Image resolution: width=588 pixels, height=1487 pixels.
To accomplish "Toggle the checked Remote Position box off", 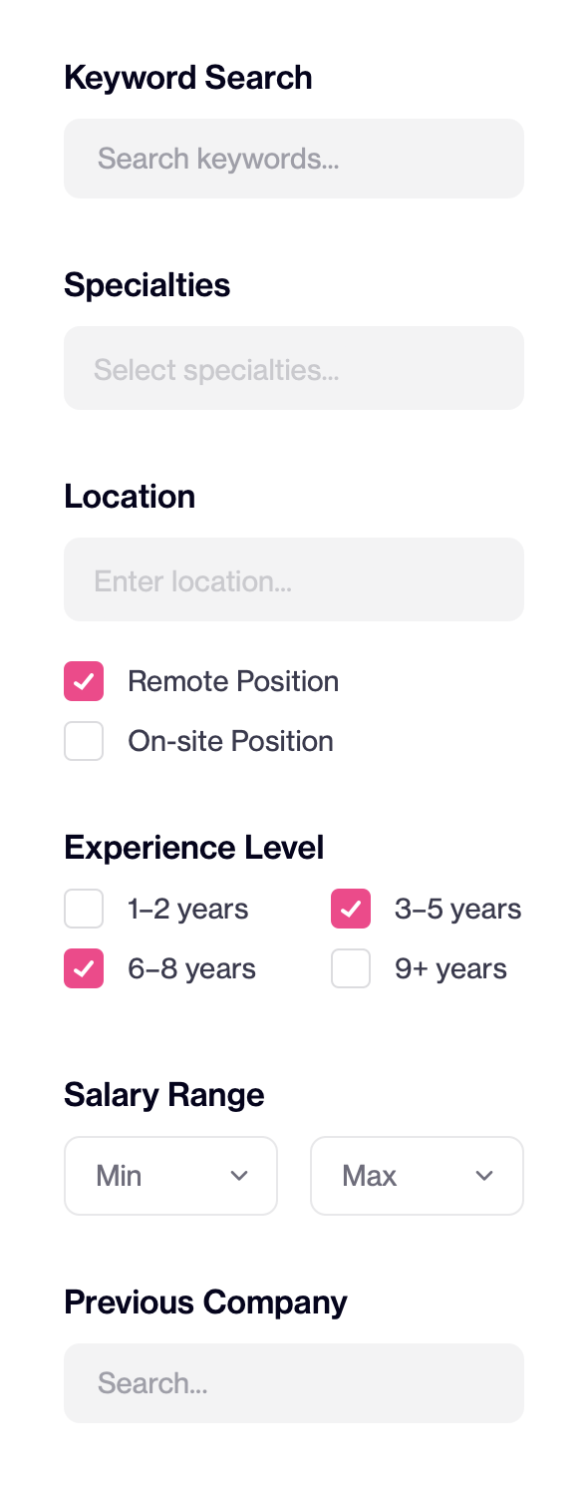I will pyautogui.click(x=83, y=681).
